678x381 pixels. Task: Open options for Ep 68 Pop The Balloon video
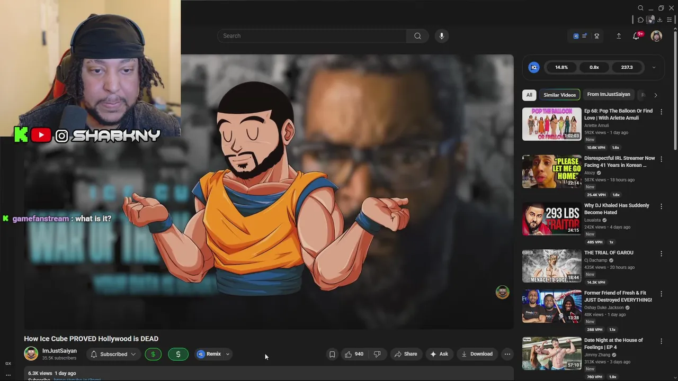click(661, 112)
